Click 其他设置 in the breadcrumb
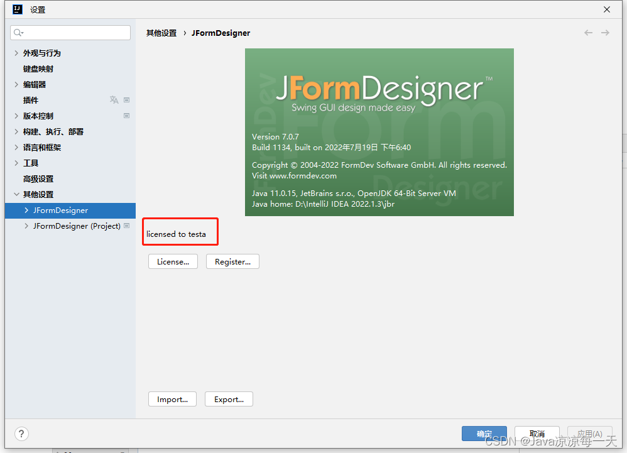627x453 pixels. [x=161, y=33]
